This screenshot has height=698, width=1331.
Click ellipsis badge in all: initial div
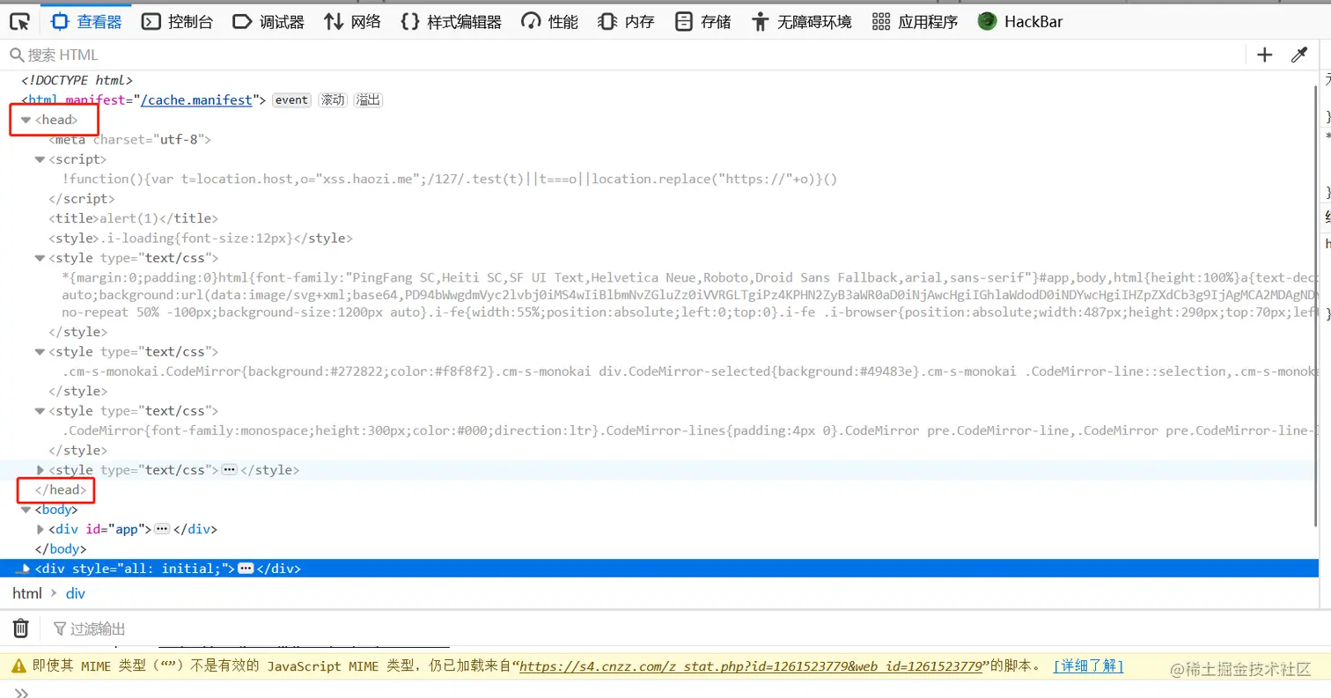246,569
